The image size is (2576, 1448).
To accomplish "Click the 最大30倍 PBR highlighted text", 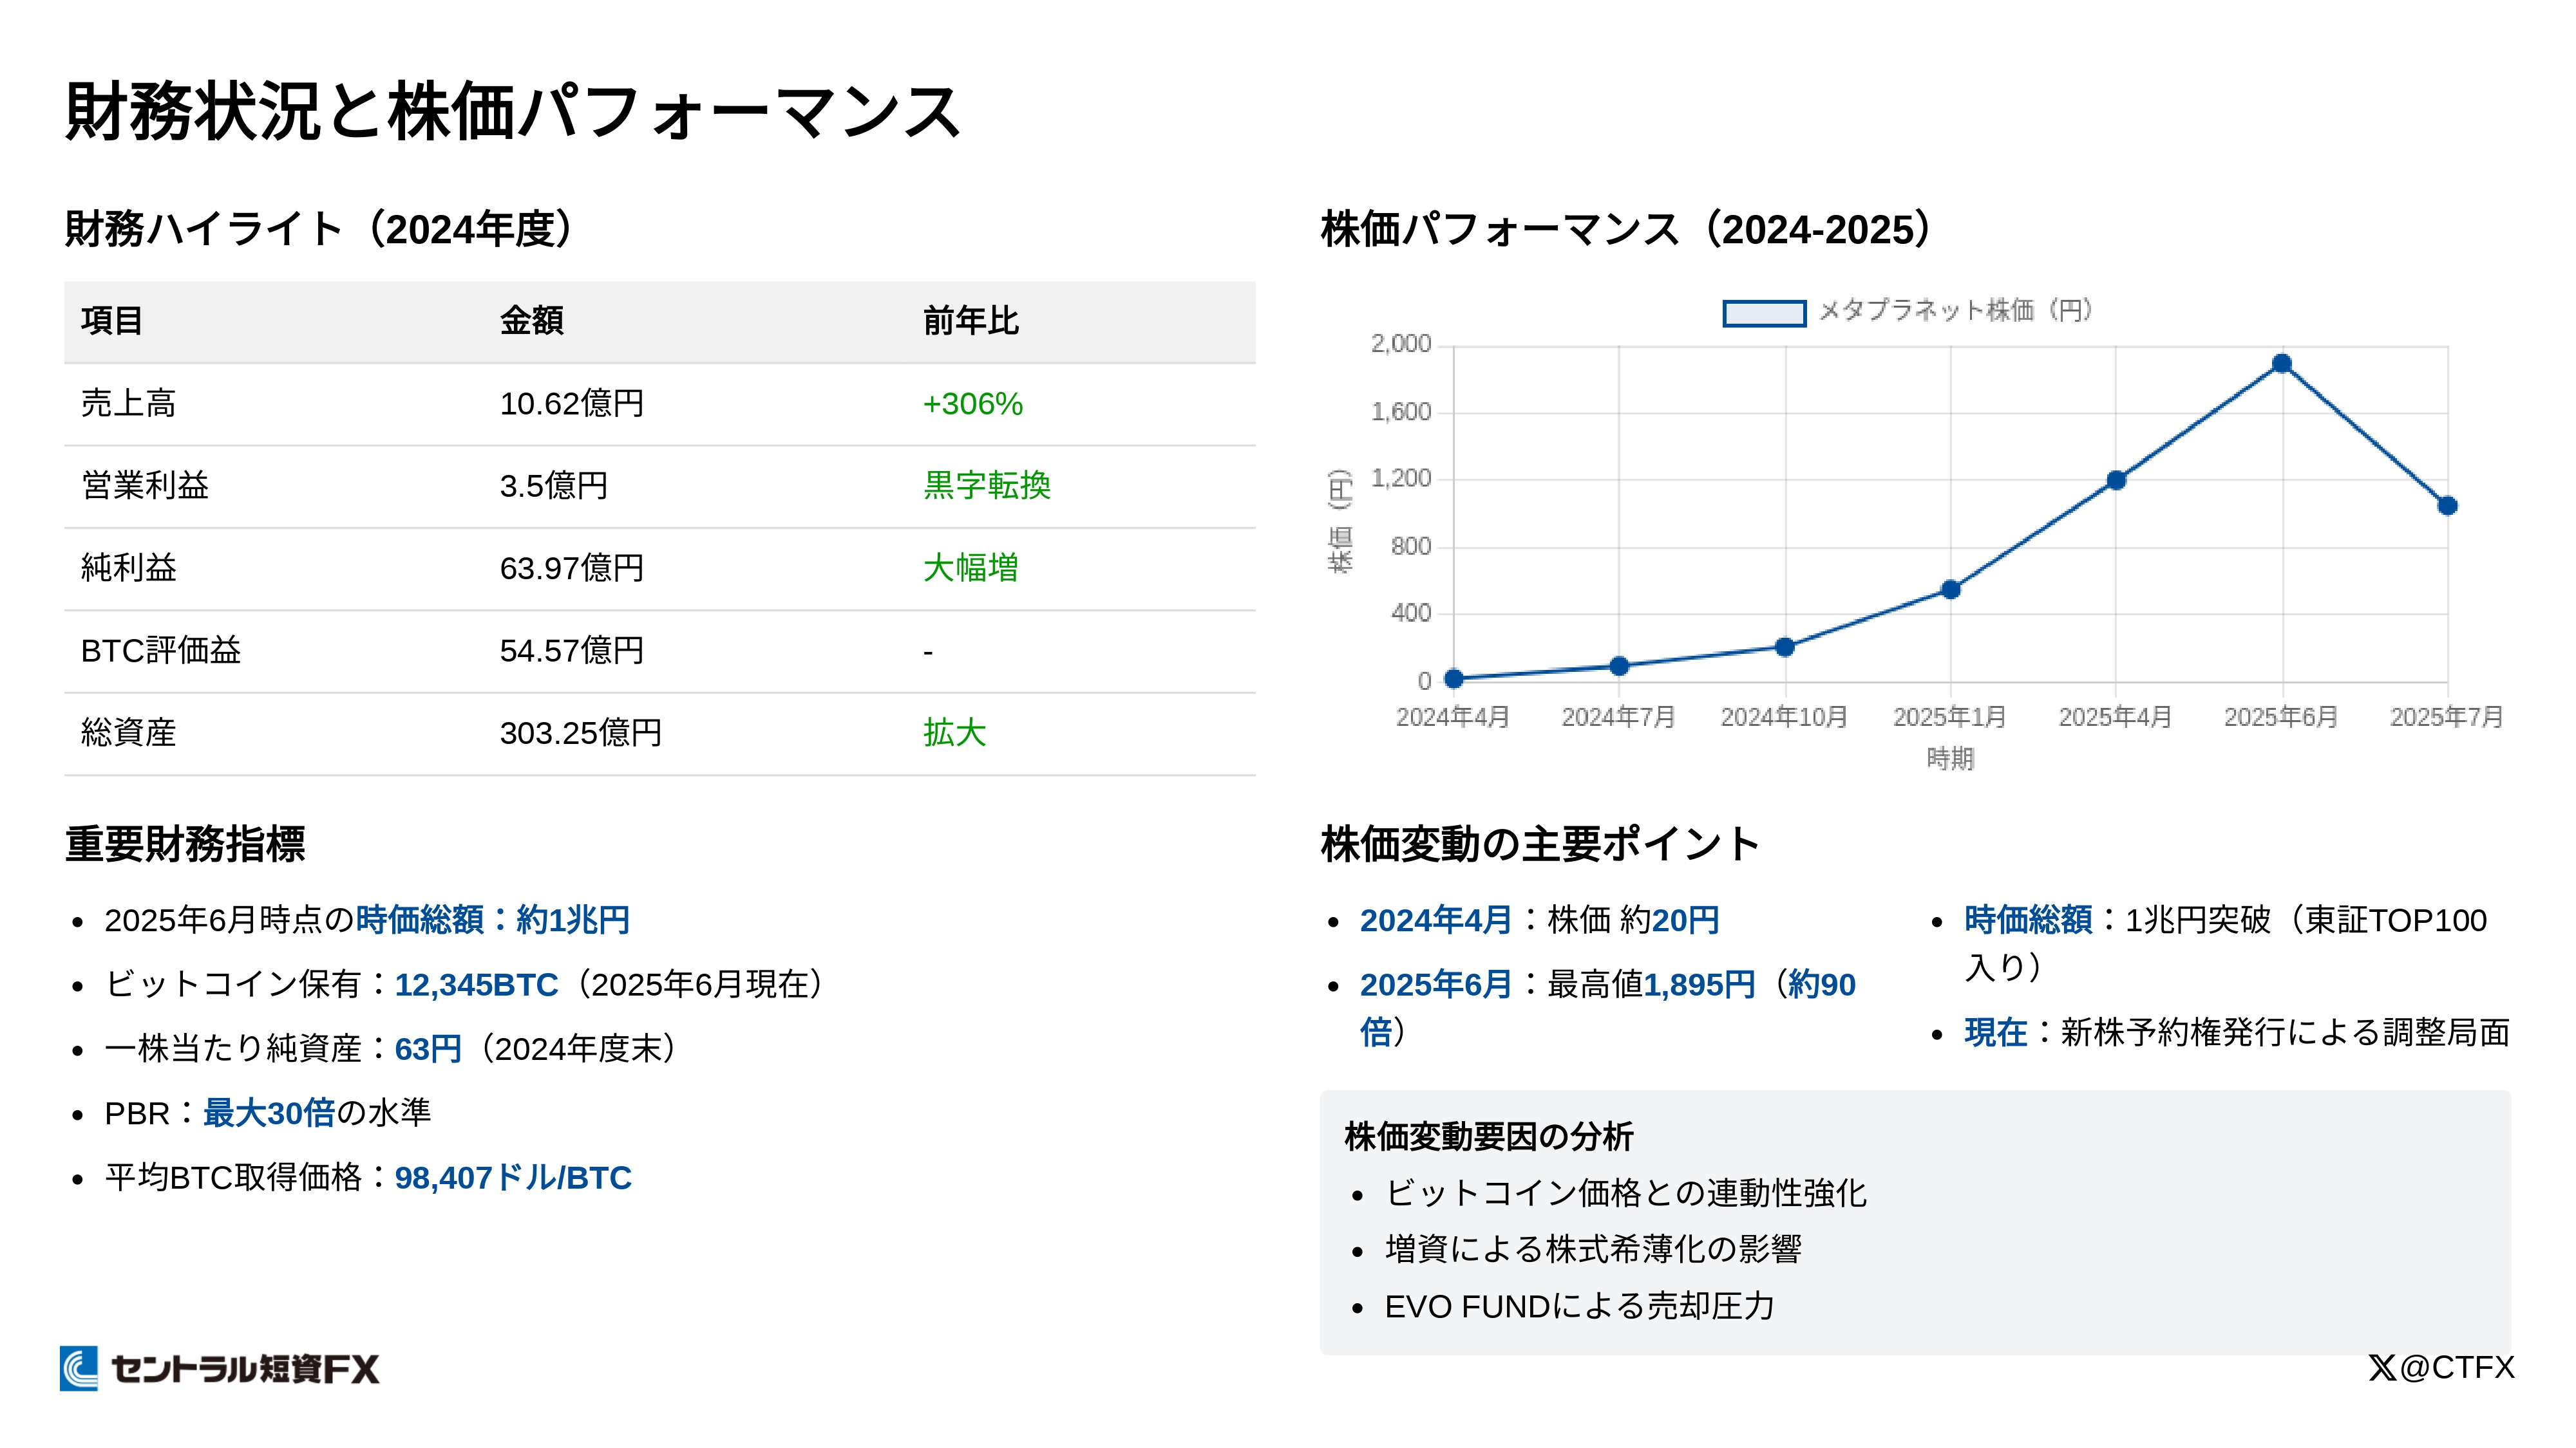I will [x=268, y=1112].
